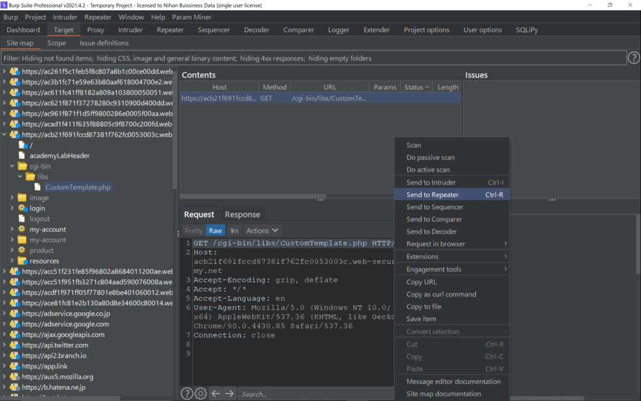This screenshot has height=401, width=641.
Task: Select Copy as curl command
Action: (452, 294)
